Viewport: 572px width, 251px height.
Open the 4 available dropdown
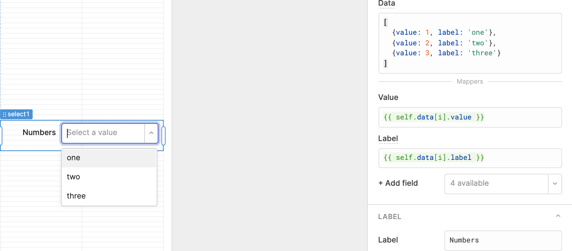coord(497,184)
